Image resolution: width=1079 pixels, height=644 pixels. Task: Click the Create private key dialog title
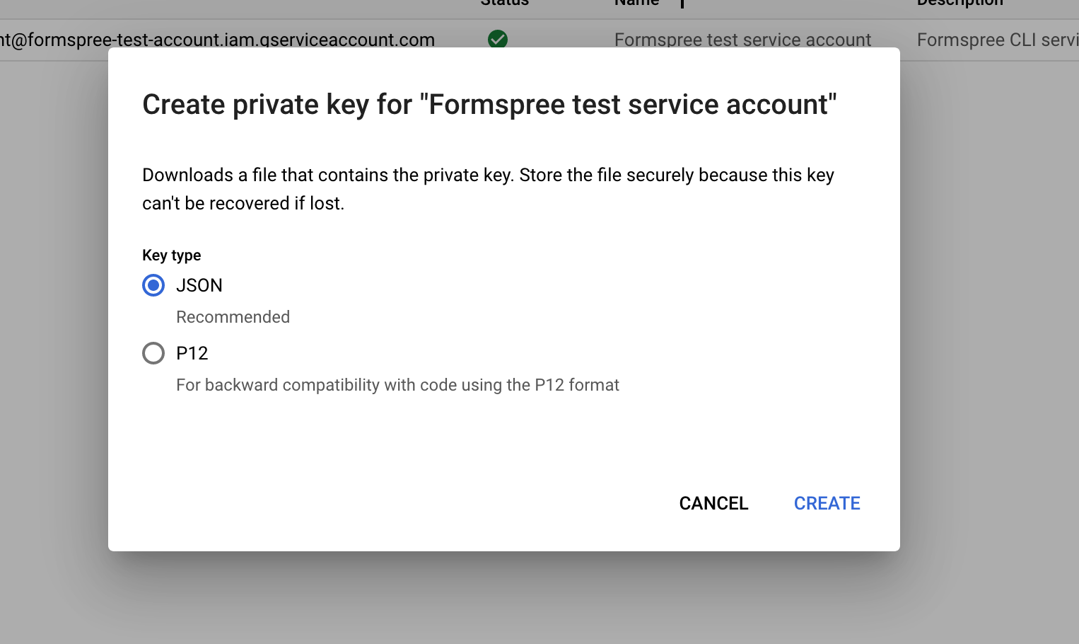click(x=489, y=105)
